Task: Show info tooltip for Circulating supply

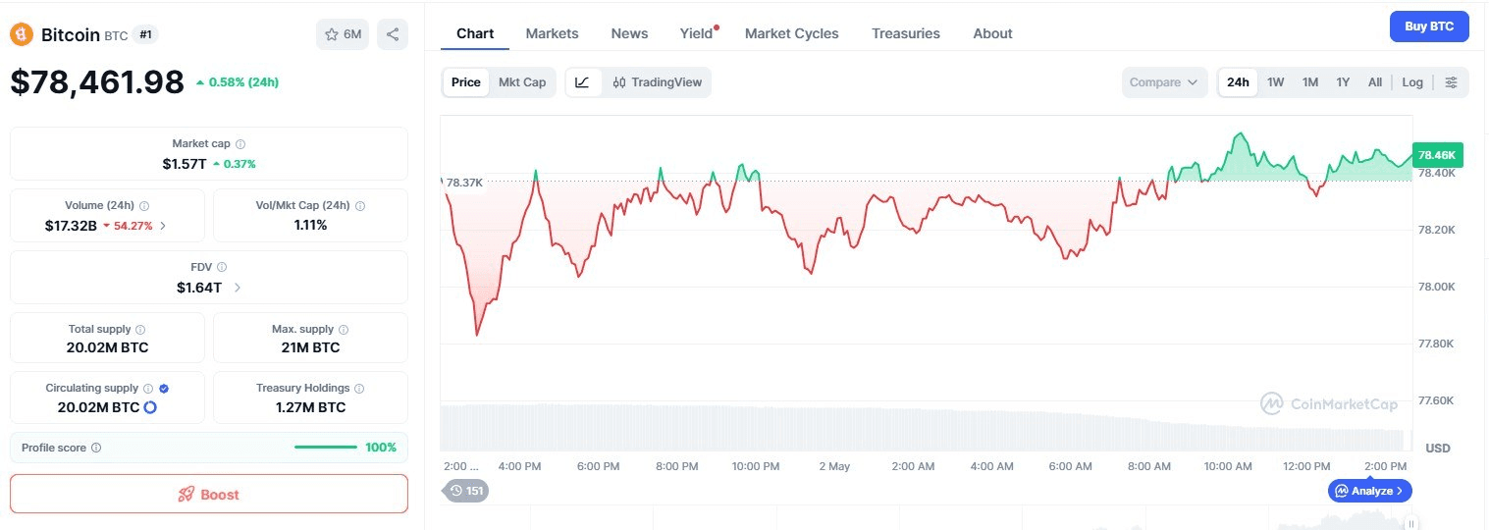Action: click(148, 389)
